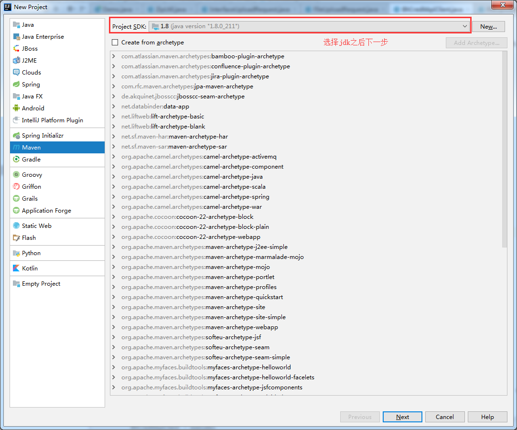Open Help for New Project
517x430 pixels.
(487, 417)
